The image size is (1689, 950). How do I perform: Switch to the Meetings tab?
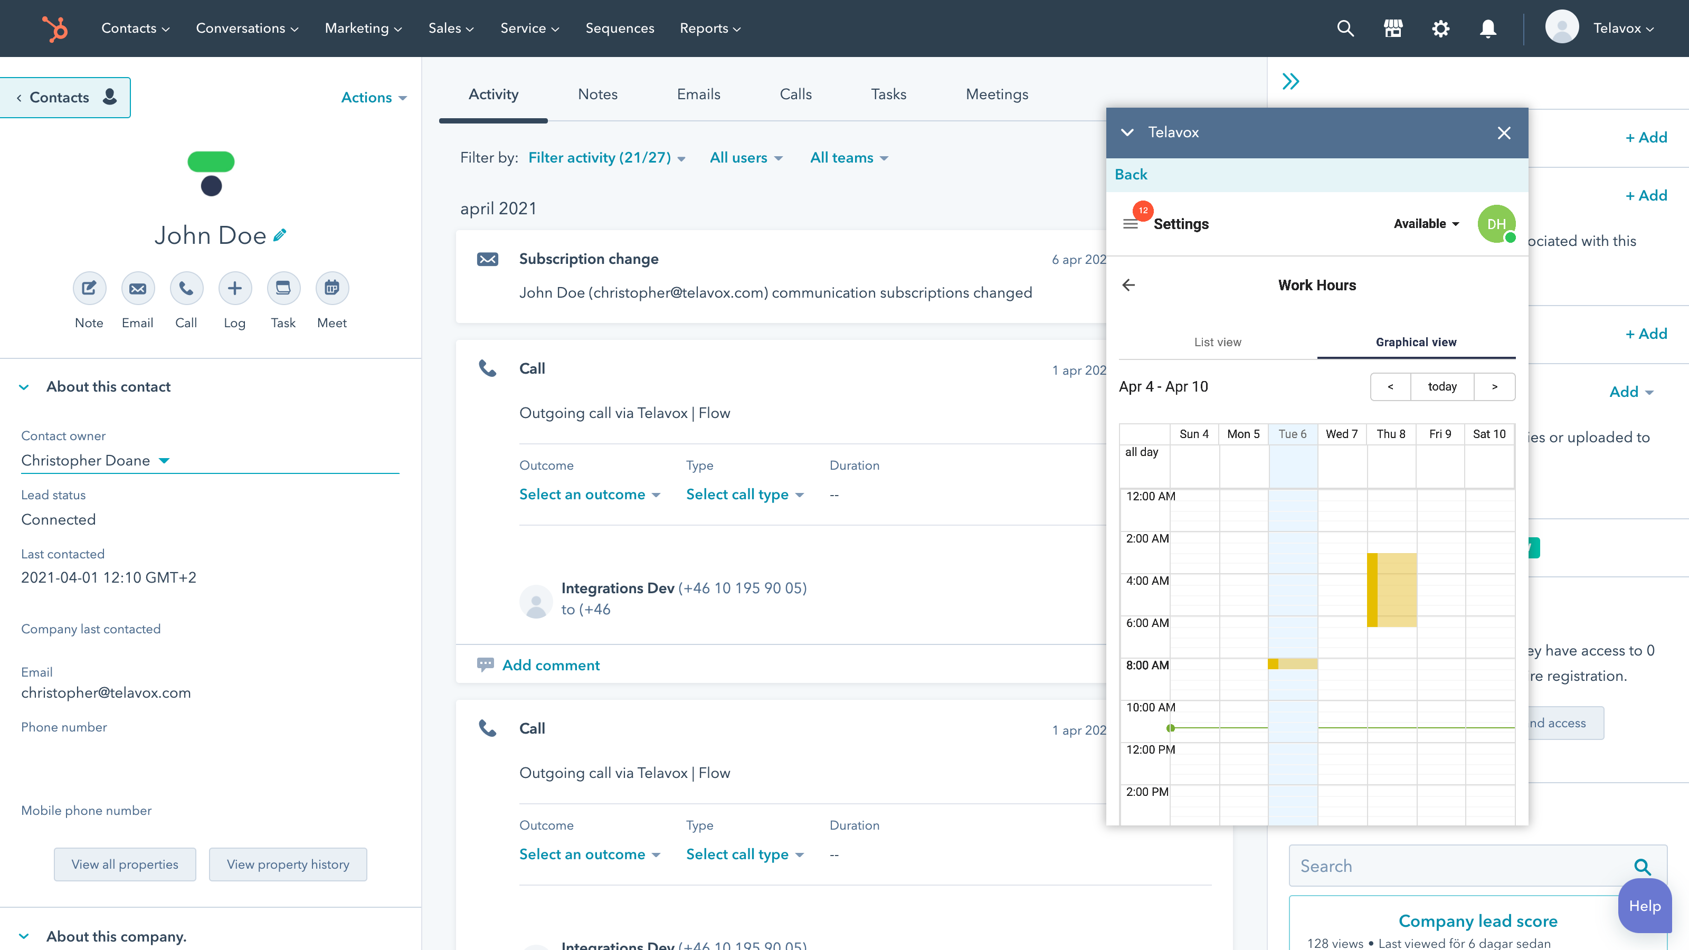pos(997,94)
